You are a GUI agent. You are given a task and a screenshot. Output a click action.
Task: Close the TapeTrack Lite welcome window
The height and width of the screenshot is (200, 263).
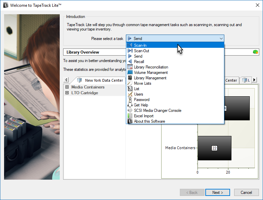[258, 5]
